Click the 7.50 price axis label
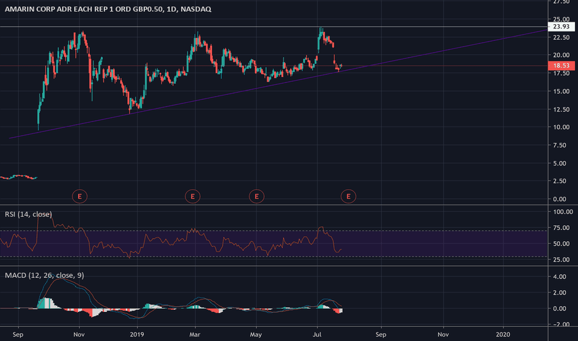 tap(560, 145)
